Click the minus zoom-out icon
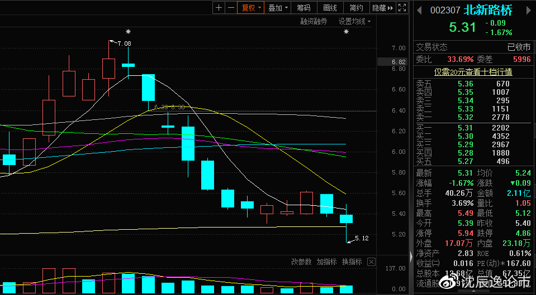Image resolution: width=536 pixels, height=295 pixels. (x=231, y=7)
